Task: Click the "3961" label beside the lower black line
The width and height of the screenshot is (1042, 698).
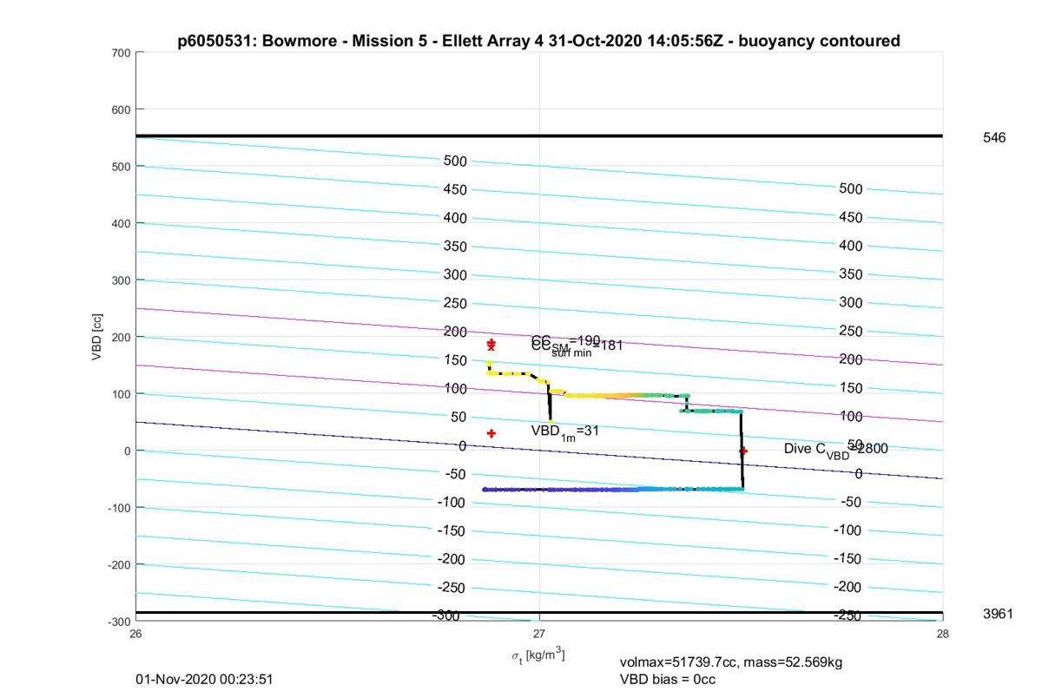Action: point(998,614)
